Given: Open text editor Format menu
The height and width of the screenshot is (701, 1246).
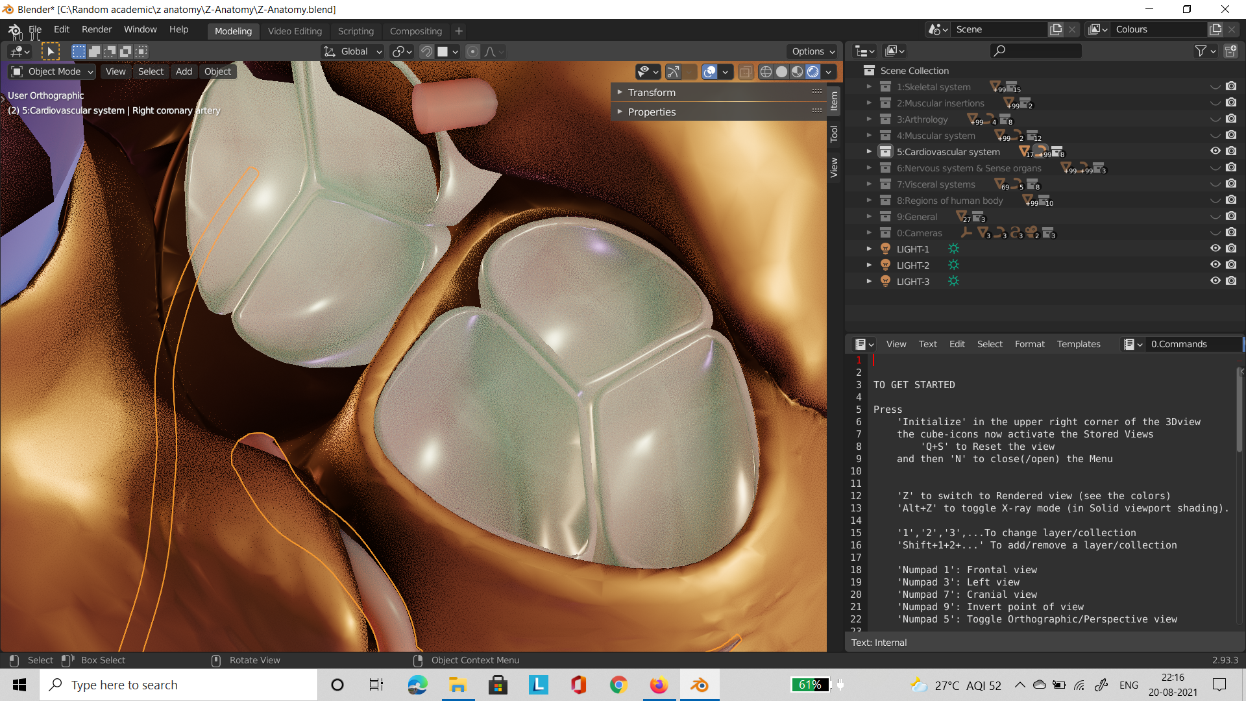Looking at the screenshot, I should [1030, 344].
